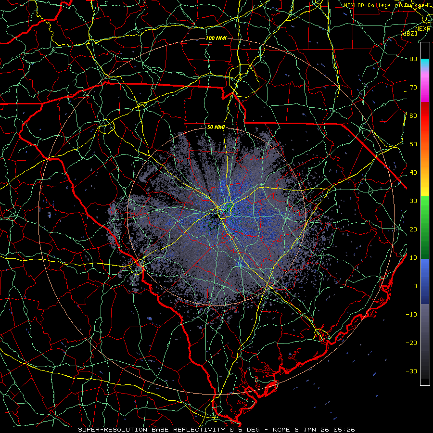Click the 20 value on dBZ scale

click(x=413, y=229)
